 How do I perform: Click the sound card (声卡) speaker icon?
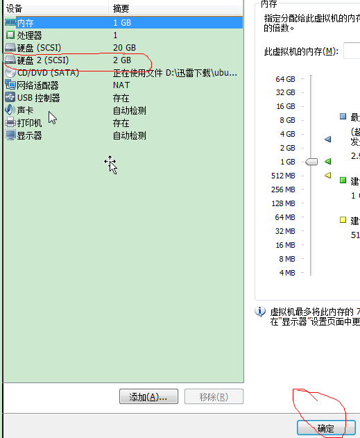pos(10,110)
